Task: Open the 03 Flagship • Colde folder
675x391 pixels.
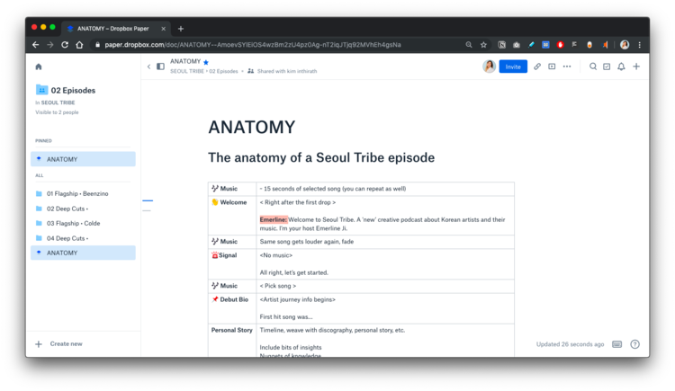Action: coord(72,223)
